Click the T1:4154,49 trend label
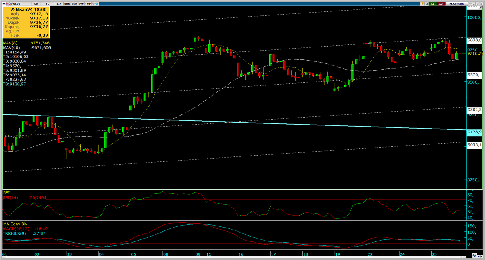485x260 pixels. (x=15, y=52)
